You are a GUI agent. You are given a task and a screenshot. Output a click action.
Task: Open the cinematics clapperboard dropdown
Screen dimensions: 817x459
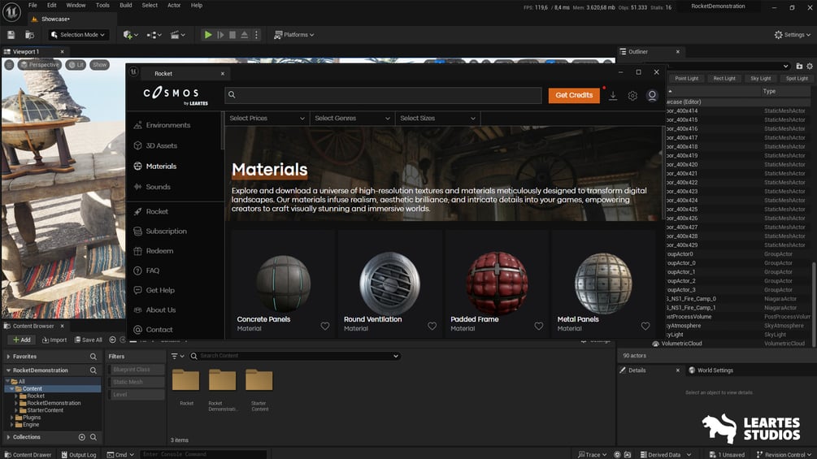(x=178, y=35)
